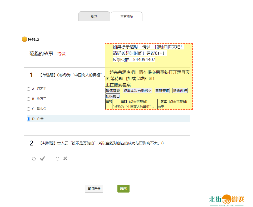Open the 章节测验 tab

click(127, 17)
